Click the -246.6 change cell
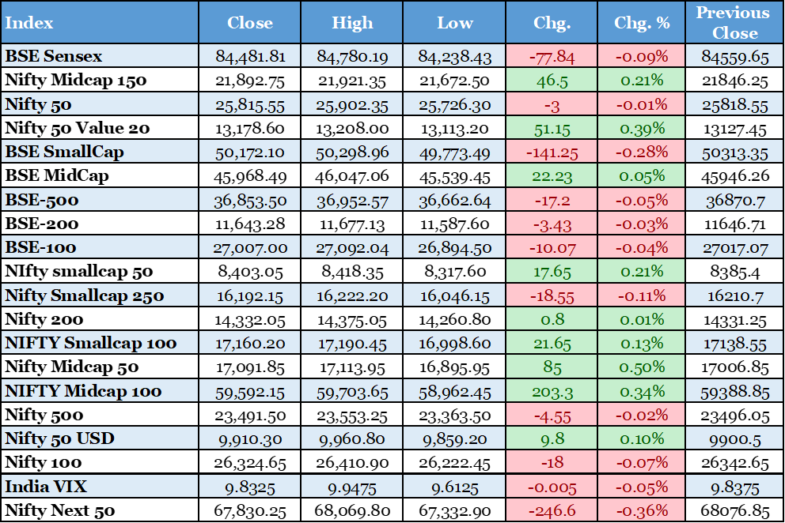This screenshot has width=785, height=523. click(x=552, y=510)
